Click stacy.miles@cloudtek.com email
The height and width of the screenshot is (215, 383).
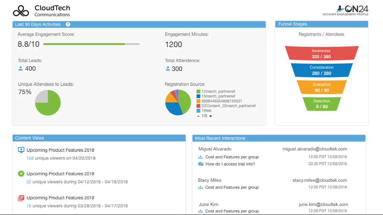pos(319,180)
